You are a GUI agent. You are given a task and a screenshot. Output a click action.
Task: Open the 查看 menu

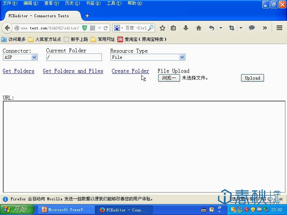[52, 3]
